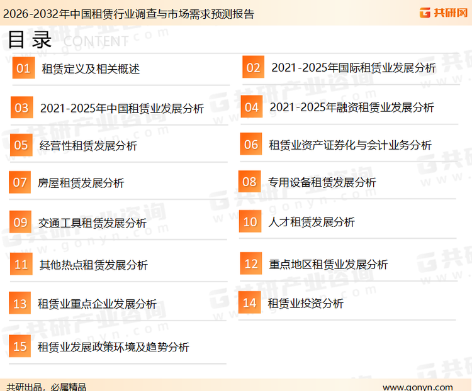Image resolution: width=472 pixels, height=391 pixels.
Task: Select chapter title 2021-2025年中国租赁业发展分析
Action: click(122, 108)
